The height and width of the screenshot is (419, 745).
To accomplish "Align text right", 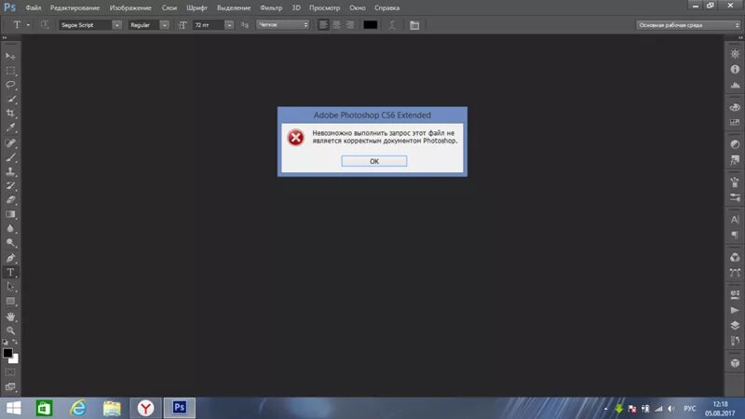I will tap(350, 25).
